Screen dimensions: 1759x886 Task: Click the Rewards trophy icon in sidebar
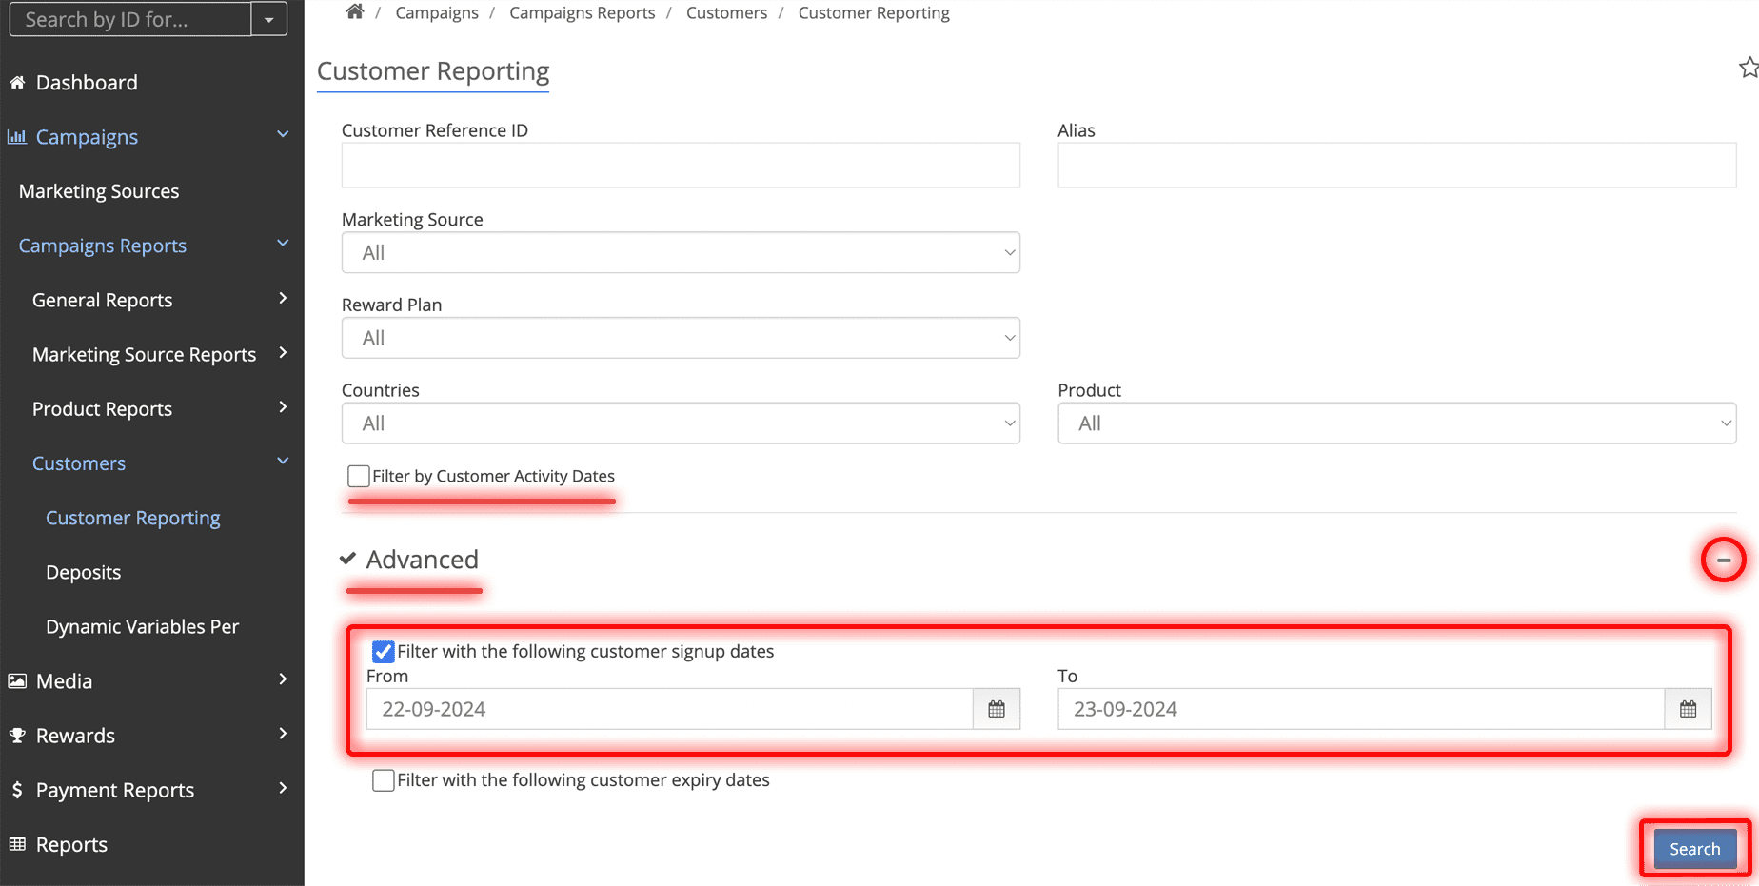point(17,736)
